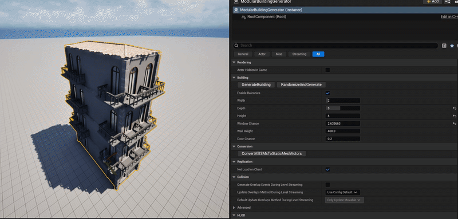The width and height of the screenshot is (458, 219).
Task: Click the 'Enable Balconies' label
Action: [248, 93]
